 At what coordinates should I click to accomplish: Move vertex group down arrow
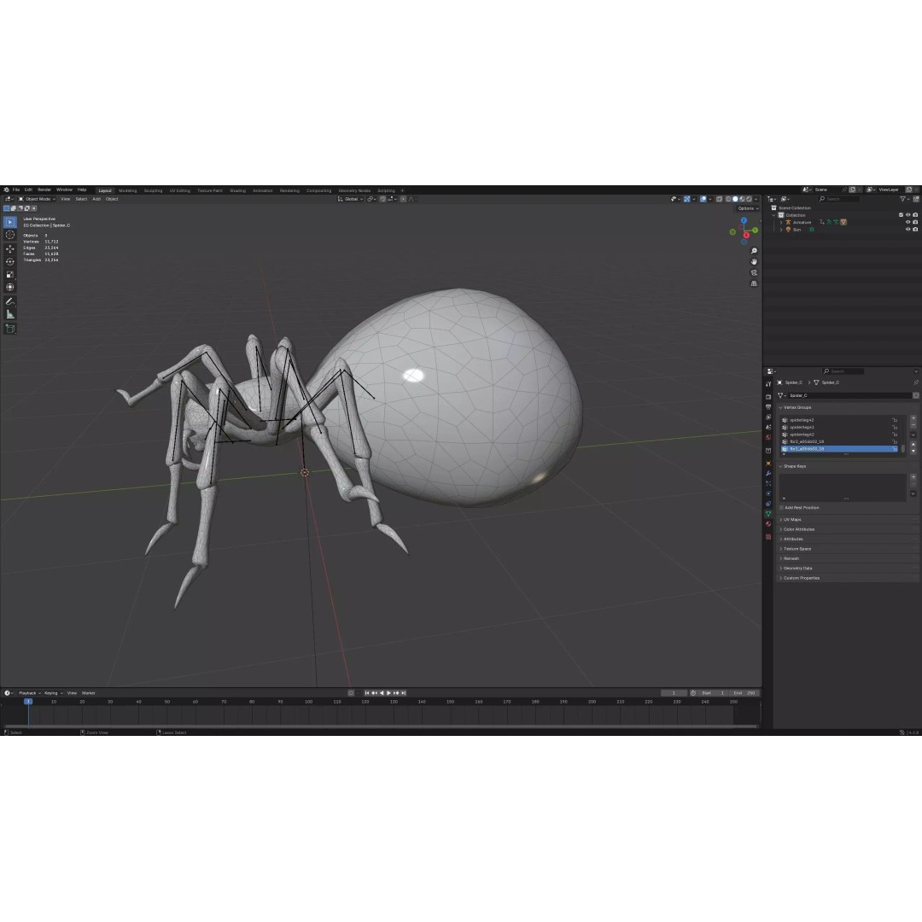(913, 452)
